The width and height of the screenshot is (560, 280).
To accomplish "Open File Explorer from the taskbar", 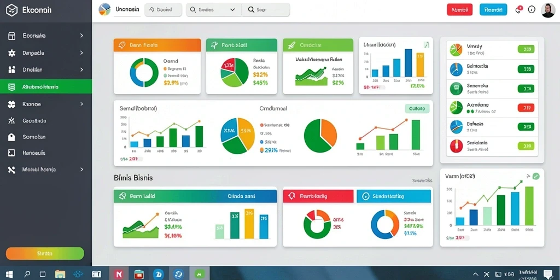I will (60, 274).
